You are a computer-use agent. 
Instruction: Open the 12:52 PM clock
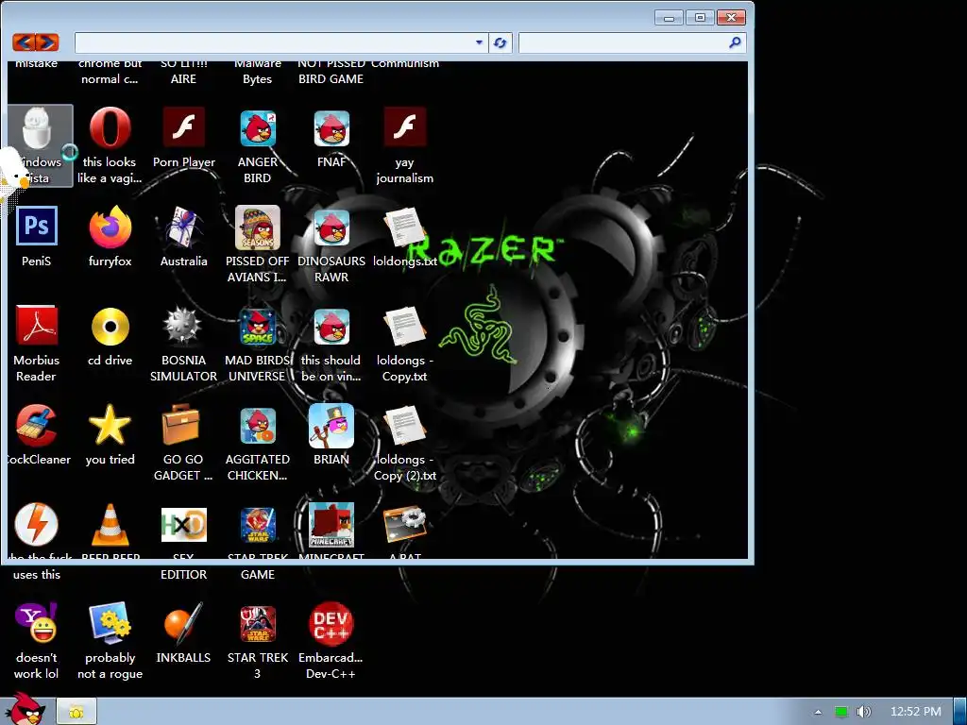click(915, 712)
